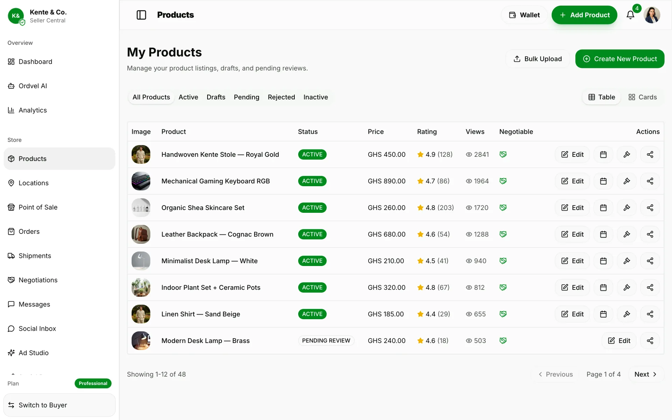The height and width of the screenshot is (420, 672).
Task: Open calendar for Mechanical Gaming Keyboard RGB
Action: (x=603, y=181)
